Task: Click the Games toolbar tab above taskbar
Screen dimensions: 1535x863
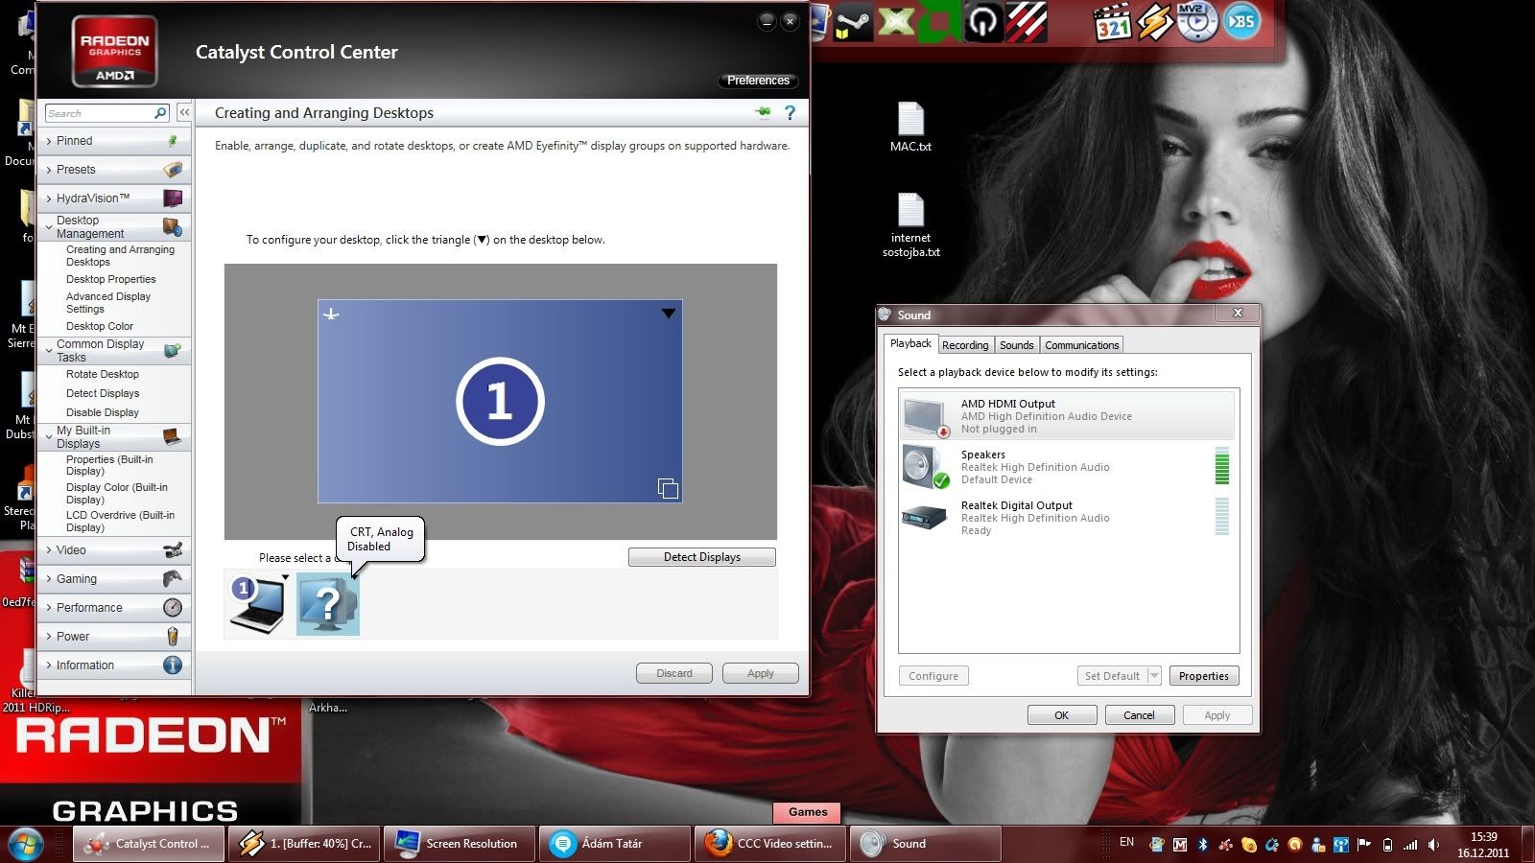Action: pyautogui.click(x=808, y=812)
